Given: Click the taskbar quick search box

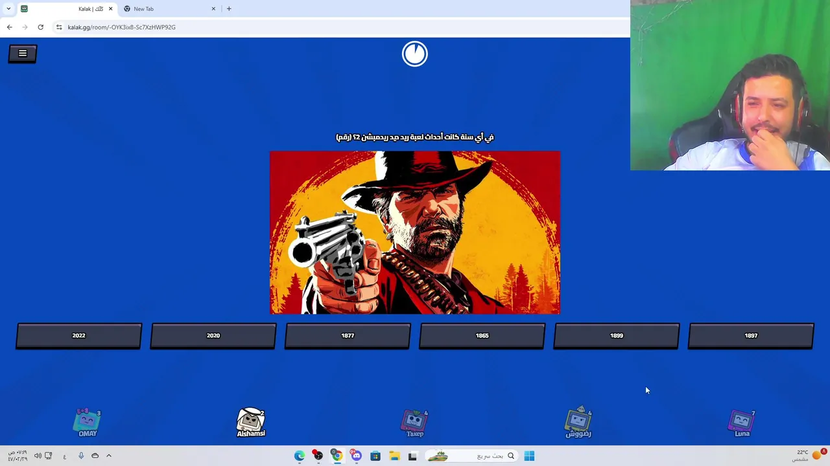Looking at the screenshot, I should (471, 456).
